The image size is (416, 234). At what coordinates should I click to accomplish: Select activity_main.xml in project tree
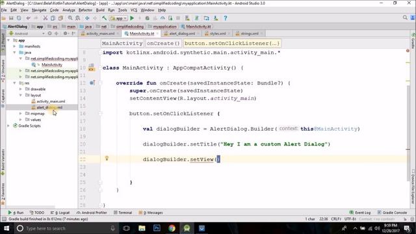51,101
